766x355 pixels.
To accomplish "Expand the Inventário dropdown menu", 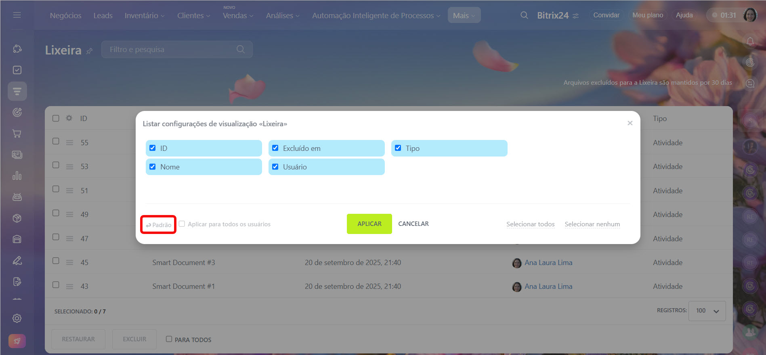I will click(144, 15).
